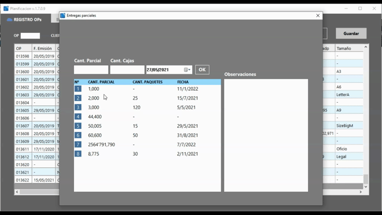Image resolution: width=382 pixels, height=215 pixels.
Task: Select row number 1 badge
Action: pyautogui.click(x=78, y=89)
